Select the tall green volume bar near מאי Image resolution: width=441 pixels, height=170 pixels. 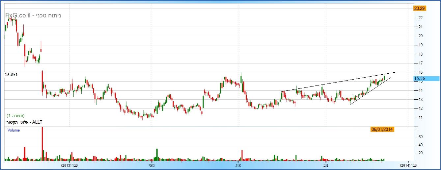coord(157,155)
